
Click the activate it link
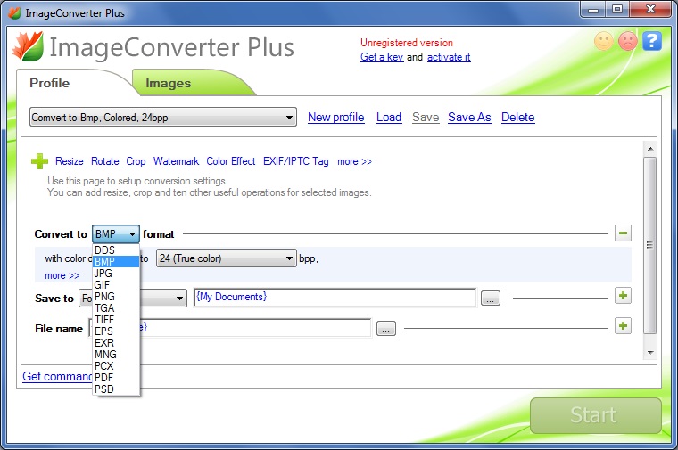tap(449, 57)
